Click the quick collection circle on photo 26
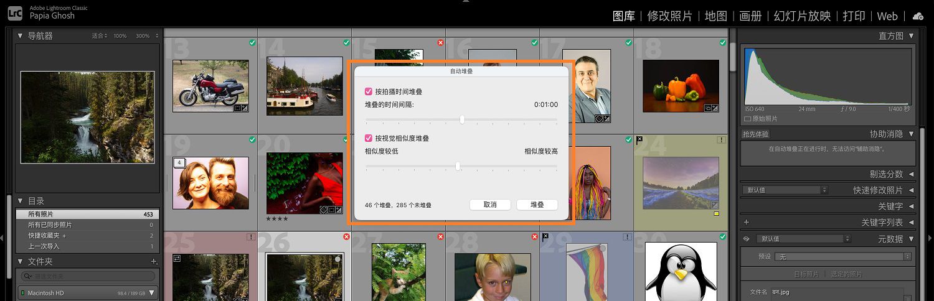Viewport: 934px width, 301px height. [337, 259]
